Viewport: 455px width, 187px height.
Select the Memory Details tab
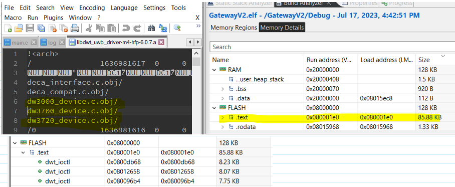[x=282, y=28]
